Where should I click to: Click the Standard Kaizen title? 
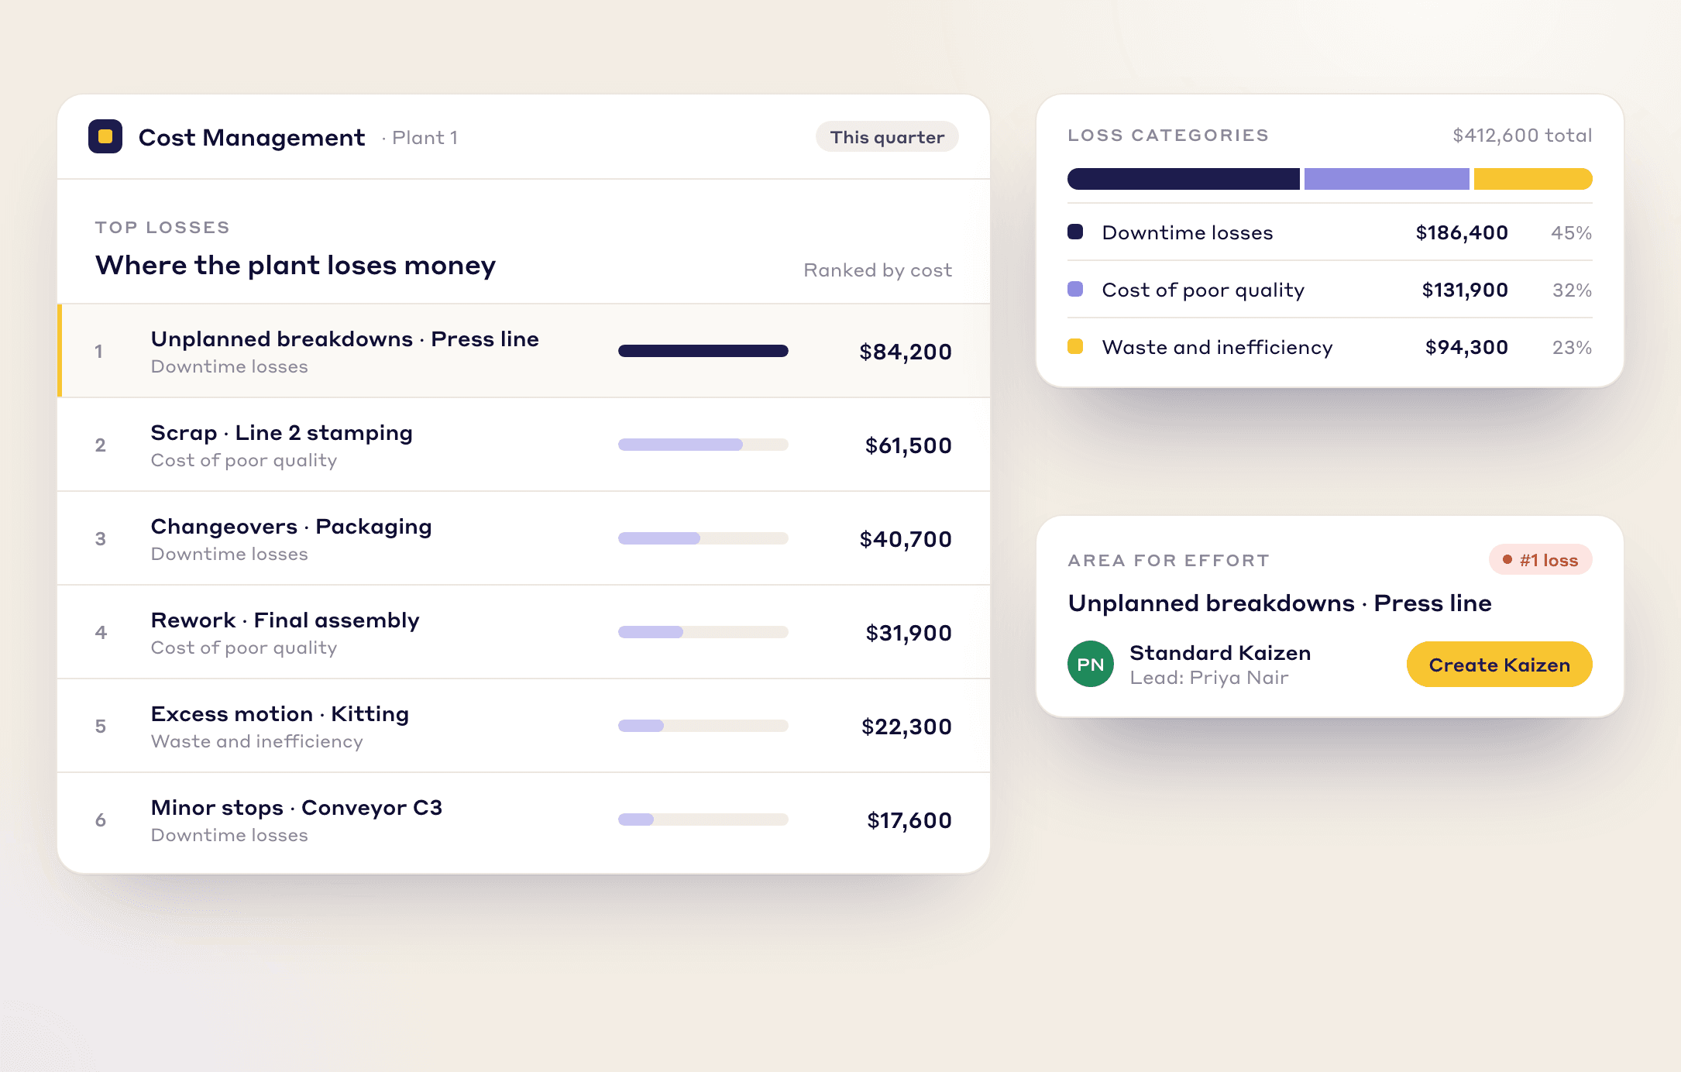pyautogui.click(x=1220, y=653)
